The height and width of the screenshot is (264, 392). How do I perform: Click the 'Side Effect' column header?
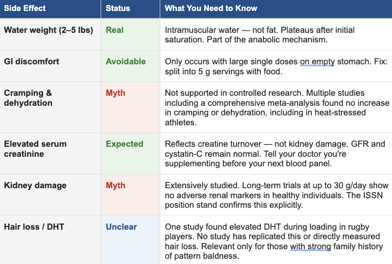24,8
